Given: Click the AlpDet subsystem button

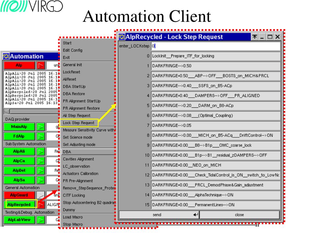Looking at the screenshot, I should point(19,171).
